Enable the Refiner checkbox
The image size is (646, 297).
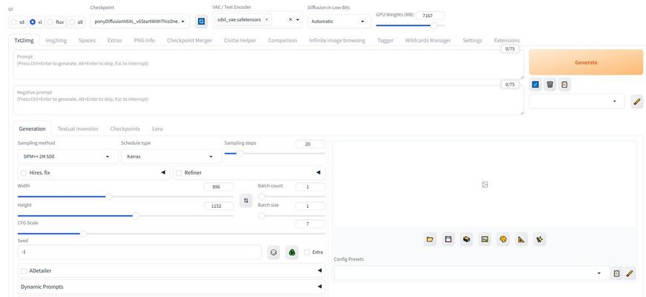point(179,173)
